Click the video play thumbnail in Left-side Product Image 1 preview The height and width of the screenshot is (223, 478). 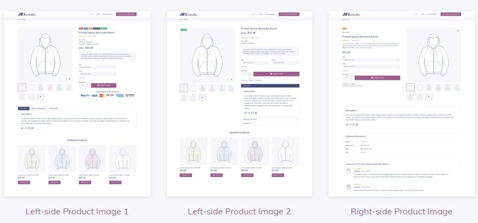(41, 97)
